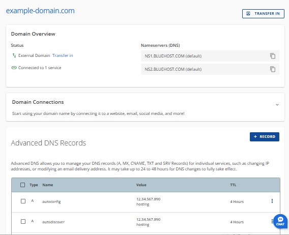
Task: Click the TRANSFER IN button
Action: [263, 14]
